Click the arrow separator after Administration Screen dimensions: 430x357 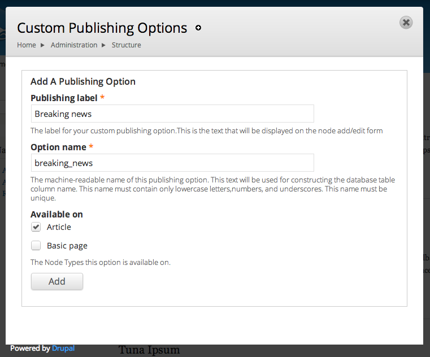point(103,45)
